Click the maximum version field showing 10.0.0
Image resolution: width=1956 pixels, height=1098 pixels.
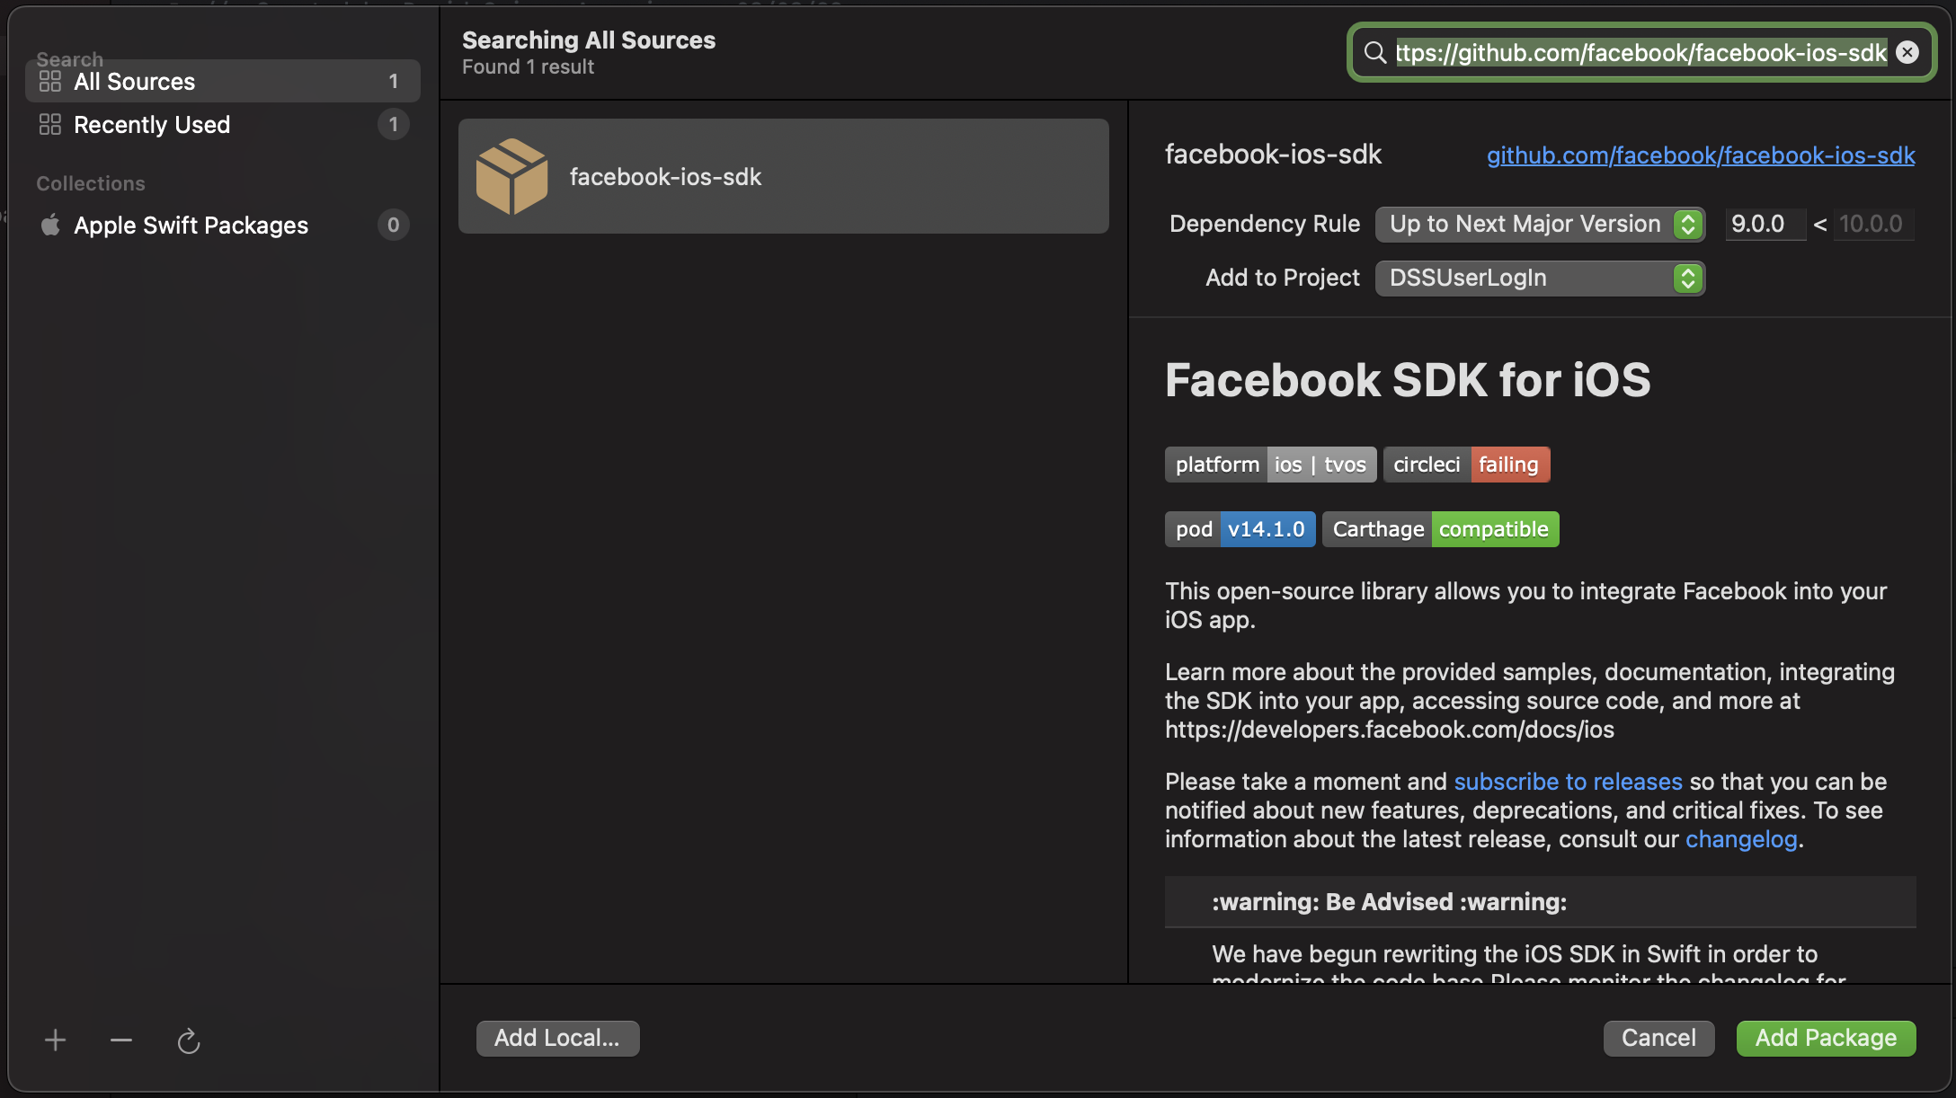point(1873,224)
